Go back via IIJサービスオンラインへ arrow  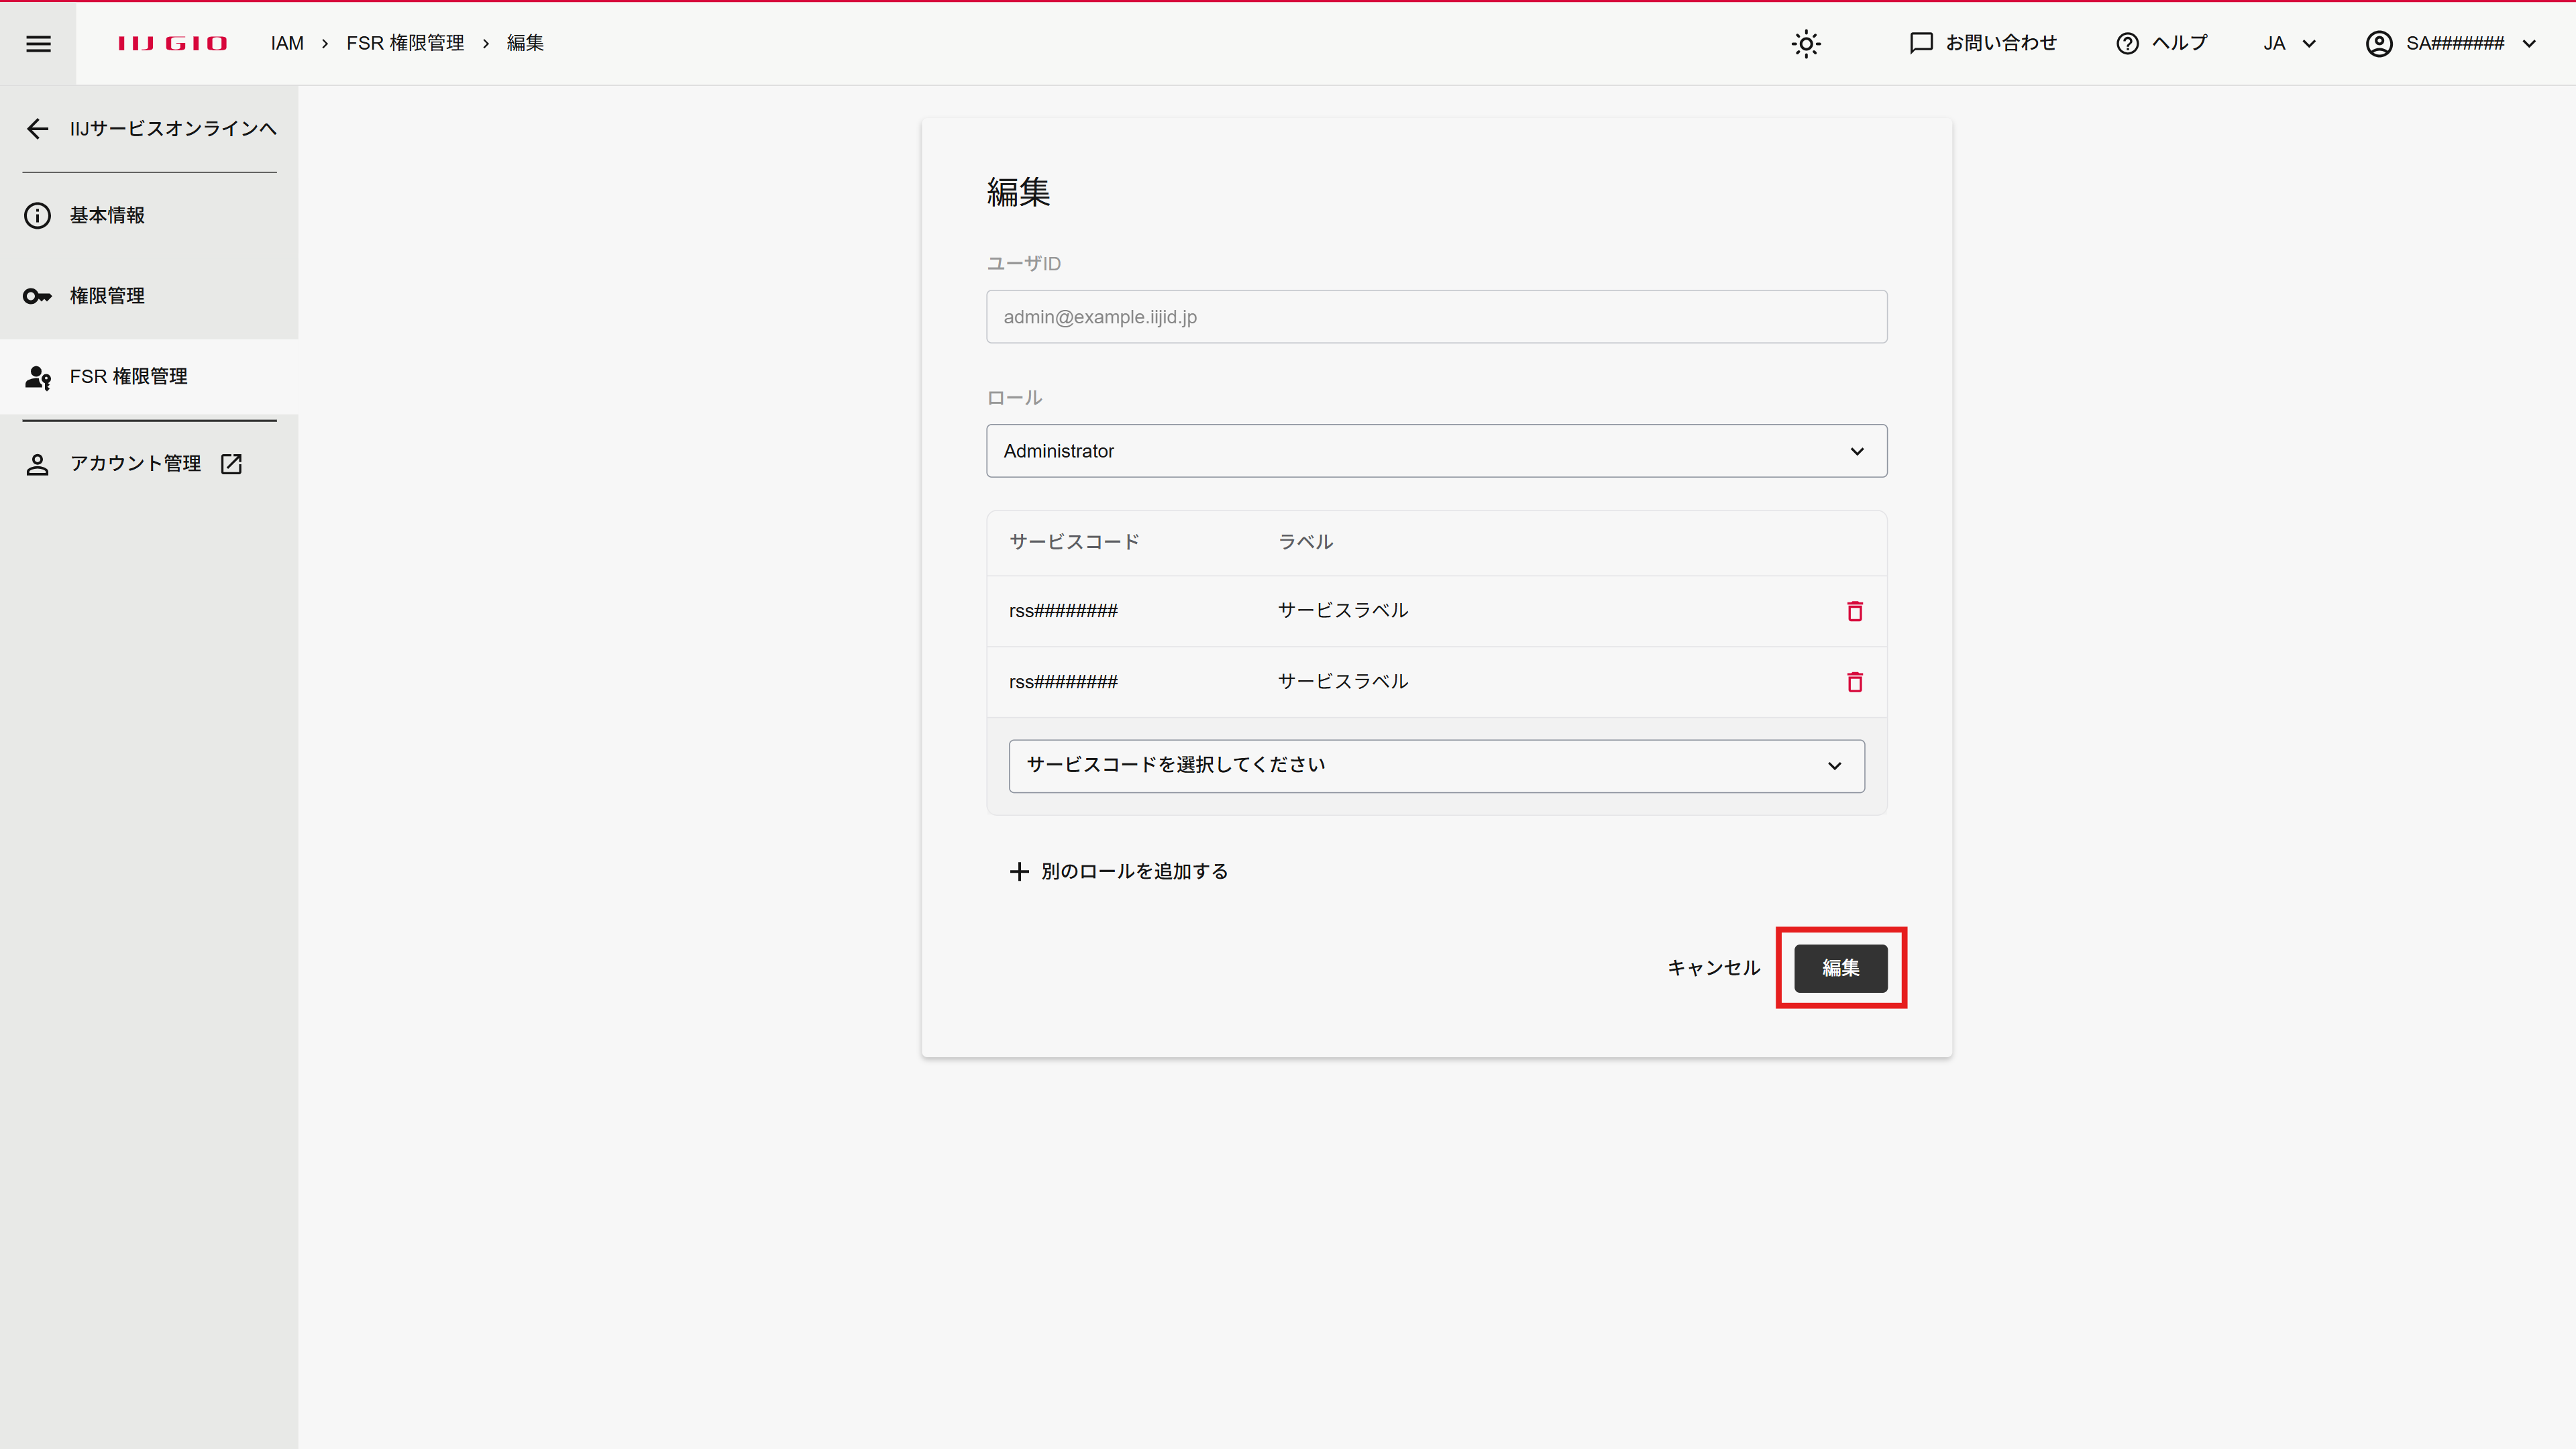pos(38,129)
